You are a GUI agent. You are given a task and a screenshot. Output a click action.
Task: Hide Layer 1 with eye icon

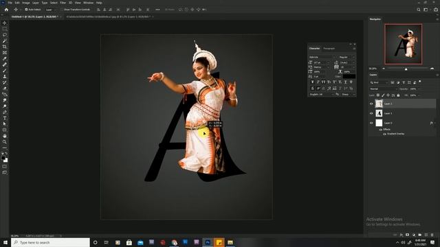tap(371, 113)
